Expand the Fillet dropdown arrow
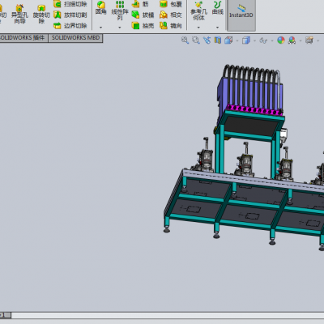Screen dimensions: 324x324 pyautogui.click(x=100, y=28)
